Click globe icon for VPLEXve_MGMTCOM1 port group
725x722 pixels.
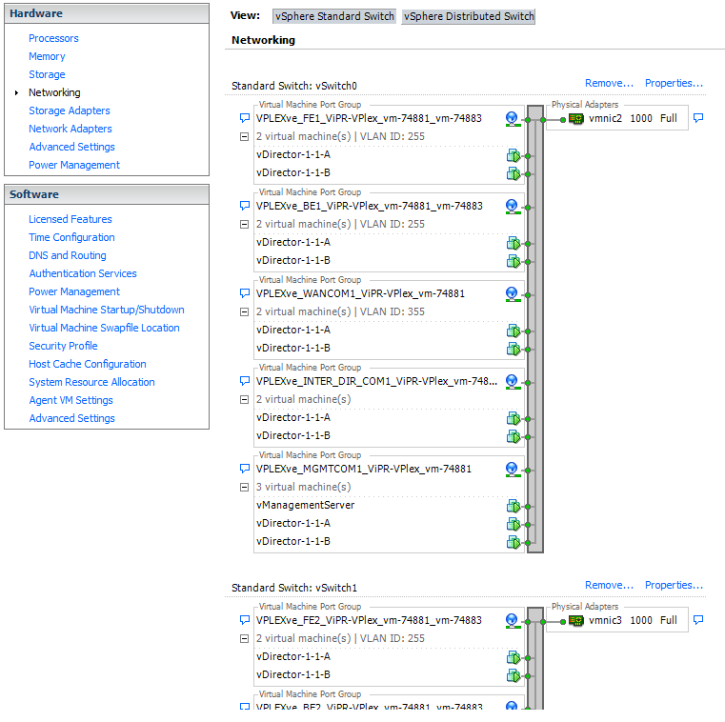coord(512,469)
